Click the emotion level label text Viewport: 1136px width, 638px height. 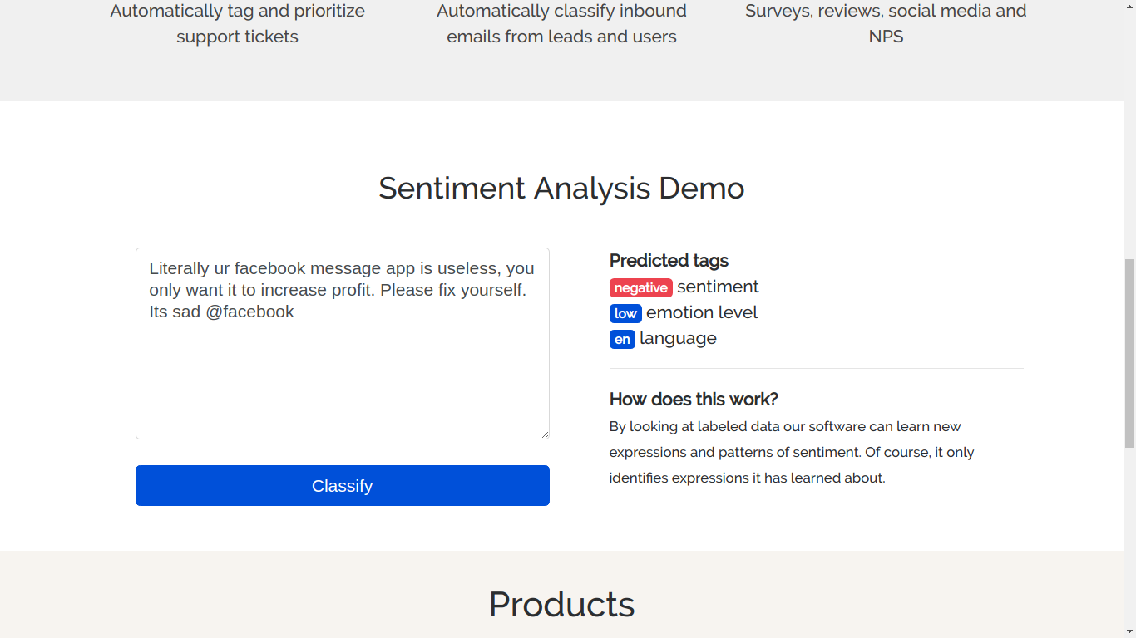pos(702,312)
